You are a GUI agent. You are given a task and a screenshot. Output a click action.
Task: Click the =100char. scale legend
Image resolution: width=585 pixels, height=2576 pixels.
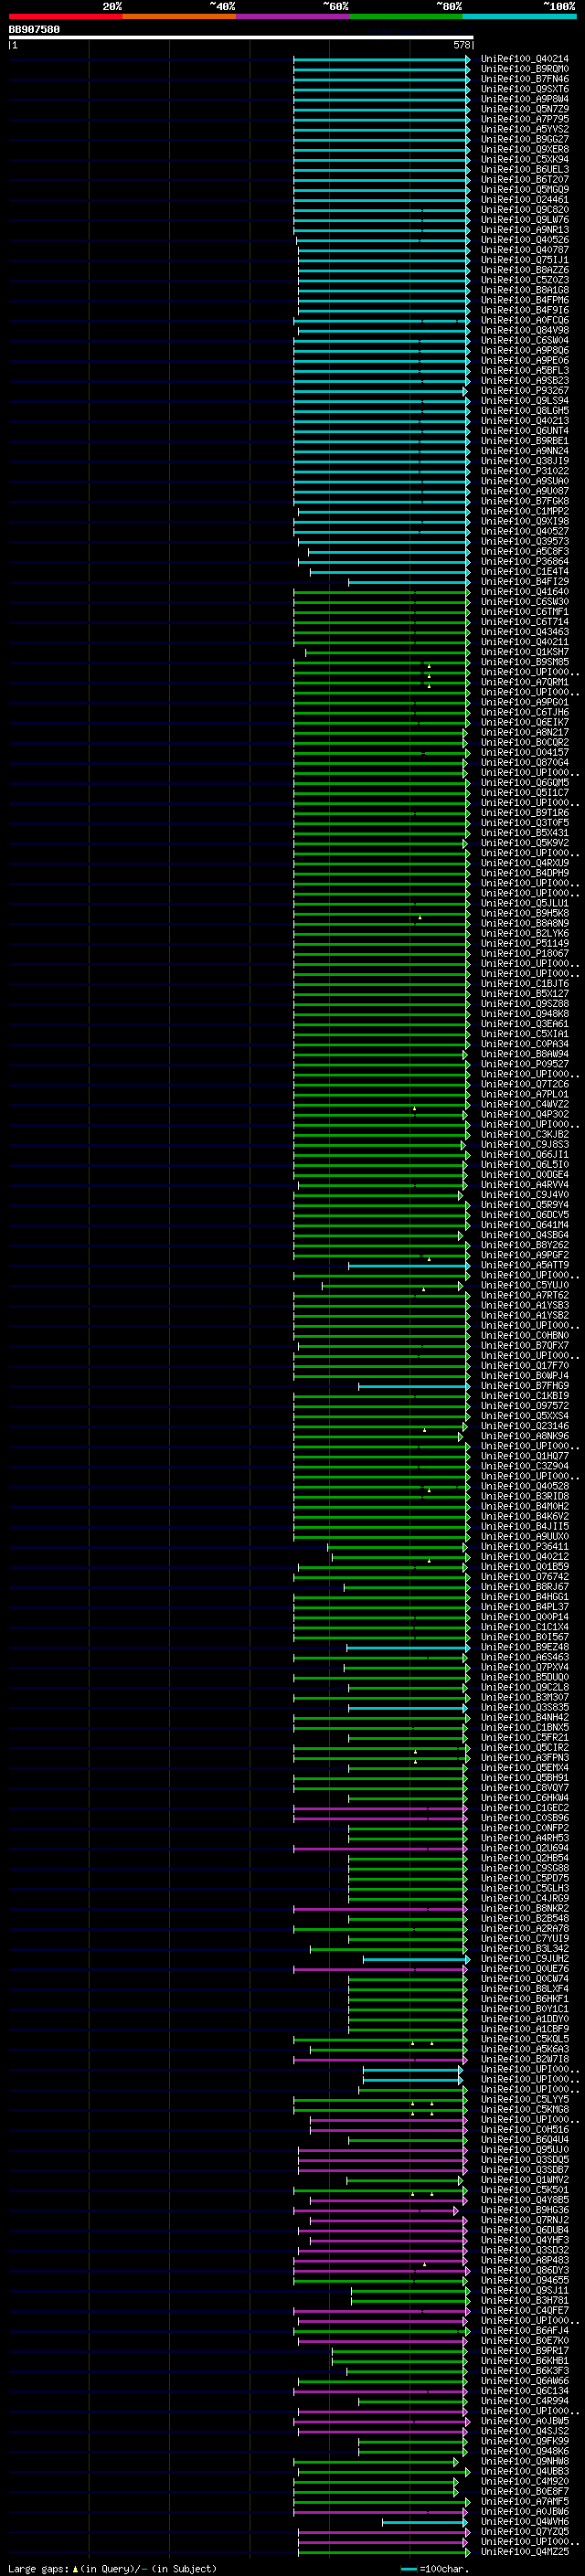pyautogui.click(x=436, y=2569)
